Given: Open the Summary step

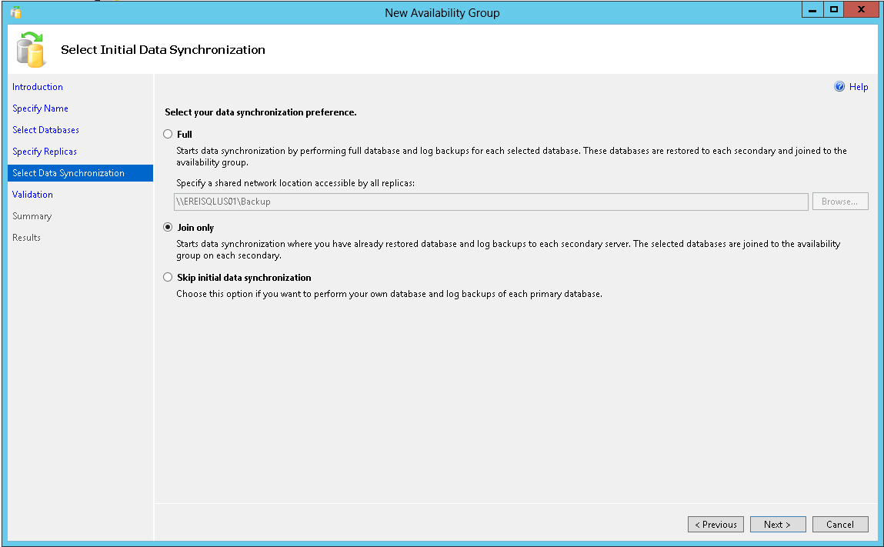Looking at the screenshot, I should [x=32, y=215].
